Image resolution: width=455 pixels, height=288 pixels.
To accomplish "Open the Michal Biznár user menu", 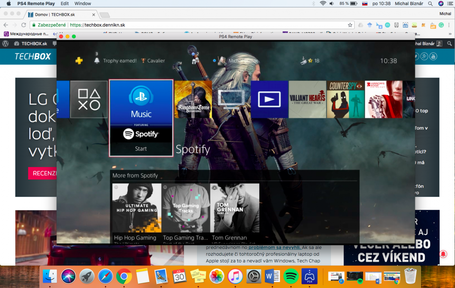I will [x=409, y=3].
